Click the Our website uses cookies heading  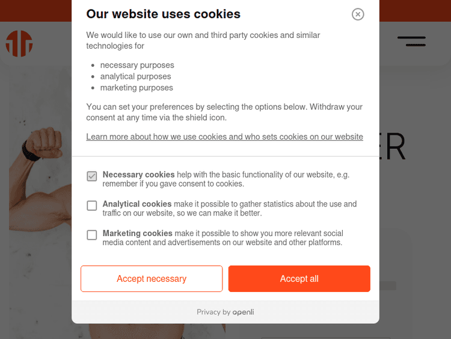tap(163, 14)
